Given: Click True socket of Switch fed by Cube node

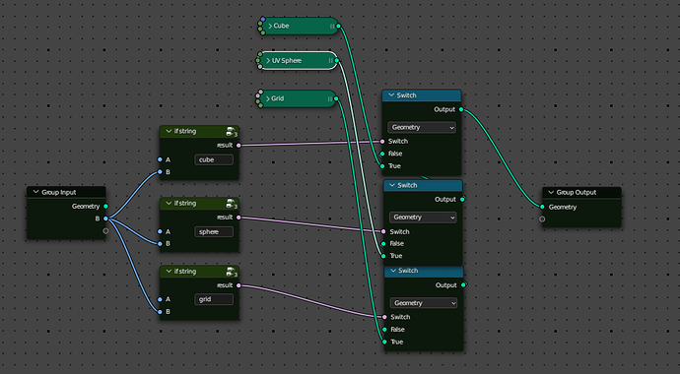Looking at the screenshot, I should (x=382, y=166).
